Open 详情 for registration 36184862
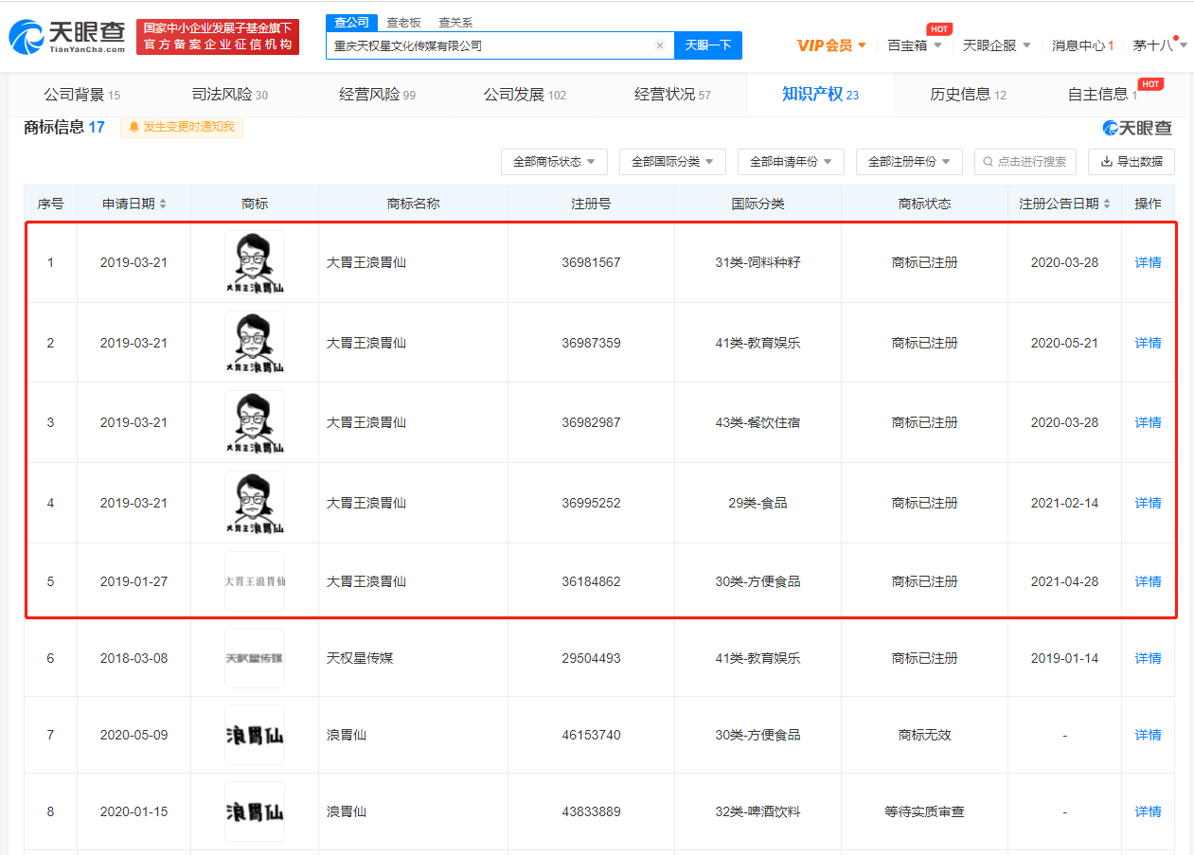Screen dimensions: 1194x855 [1148, 581]
